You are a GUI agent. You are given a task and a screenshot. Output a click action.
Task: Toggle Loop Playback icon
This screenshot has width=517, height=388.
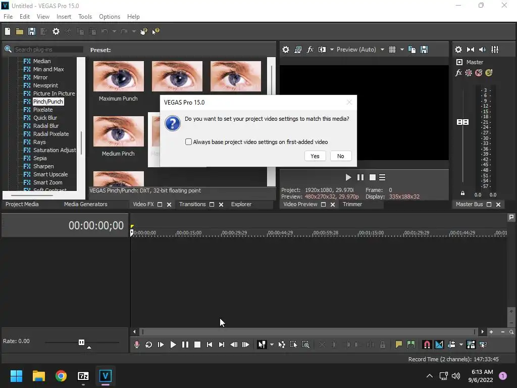149,345
